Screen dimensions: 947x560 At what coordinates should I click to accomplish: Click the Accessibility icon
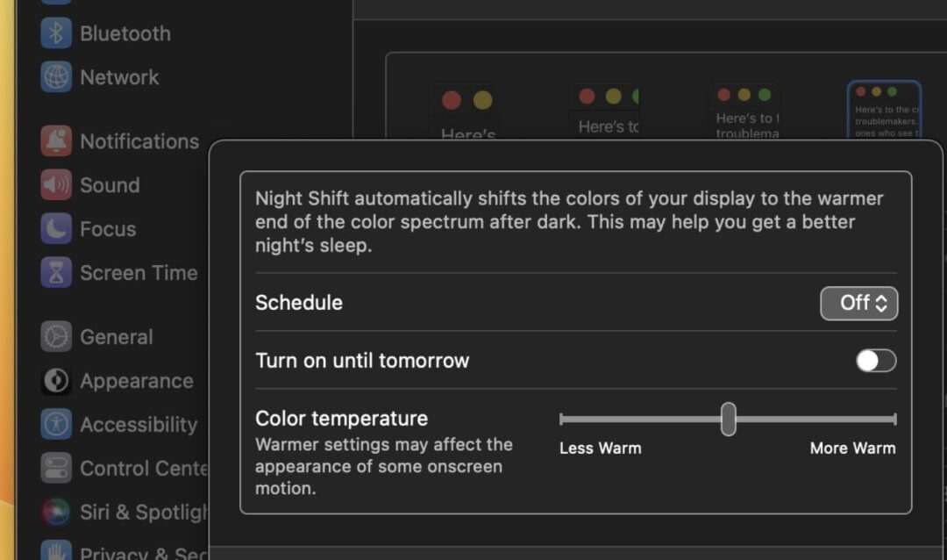[x=56, y=425]
